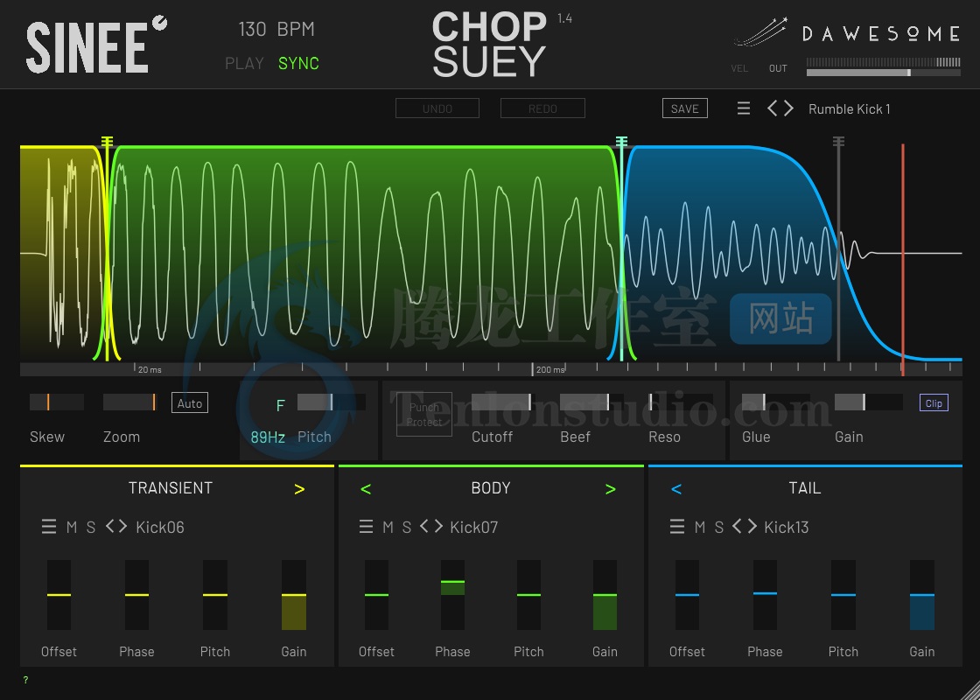Click the UNDO button
Image resolution: width=980 pixels, height=700 pixels.
(x=437, y=108)
